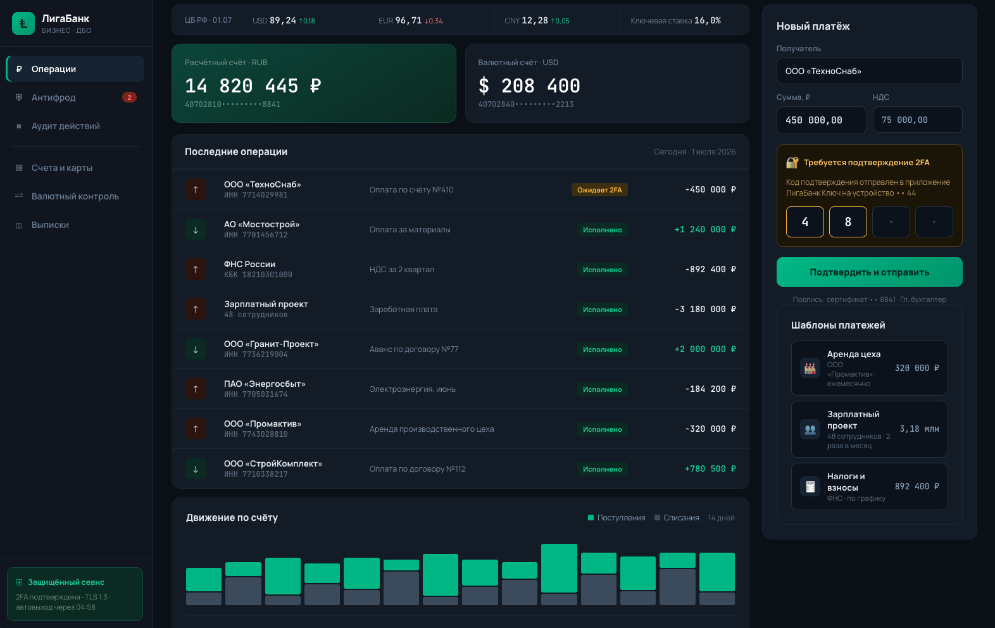995x628 pixels.
Task: Choose Зарплатный проект payment template
Action: 869,429
